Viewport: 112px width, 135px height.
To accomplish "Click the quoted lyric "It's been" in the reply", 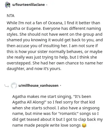I will (x=81, y=97).
